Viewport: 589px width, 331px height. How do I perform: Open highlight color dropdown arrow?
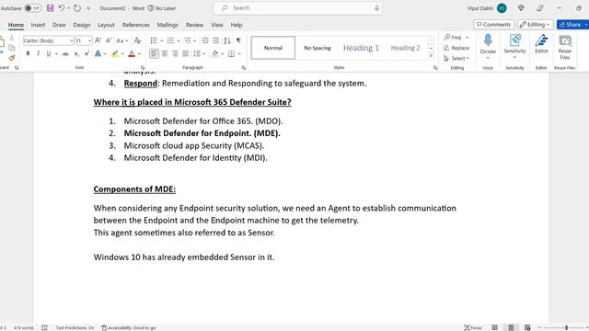pos(122,54)
